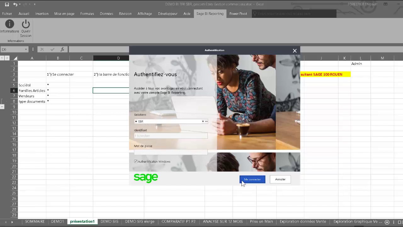Screen dimensions: 403x227
Task: Collapse the row group with the minus button
Action: 2,107
